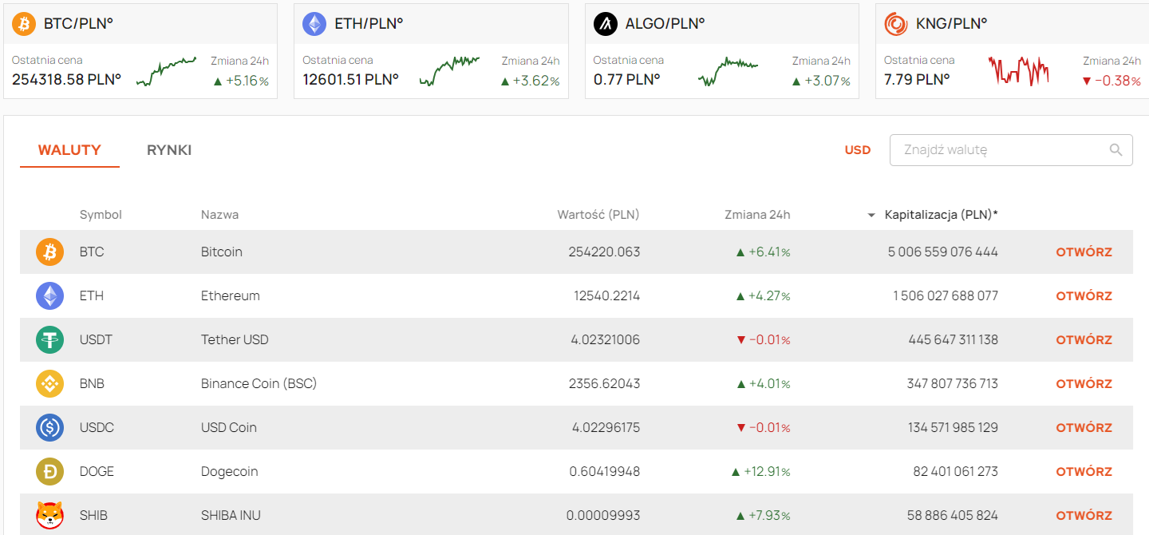Click the Kapitalizacja sort direction arrow
Viewport: 1149px width, 535px height.
pos(871,216)
